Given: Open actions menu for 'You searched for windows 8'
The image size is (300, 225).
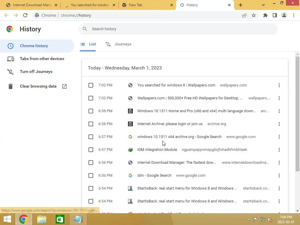Looking at the screenshot, I should pyautogui.click(x=279, y=85).
